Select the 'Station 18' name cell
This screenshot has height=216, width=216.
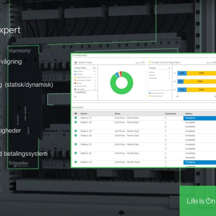click(x=86, y=122)
